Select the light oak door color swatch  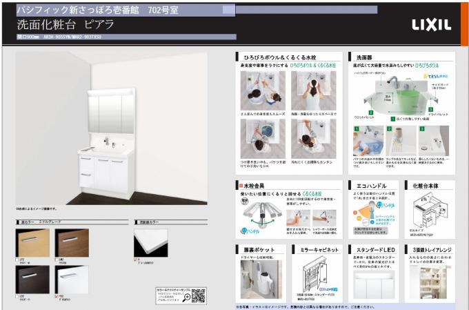tap(32, 243)
